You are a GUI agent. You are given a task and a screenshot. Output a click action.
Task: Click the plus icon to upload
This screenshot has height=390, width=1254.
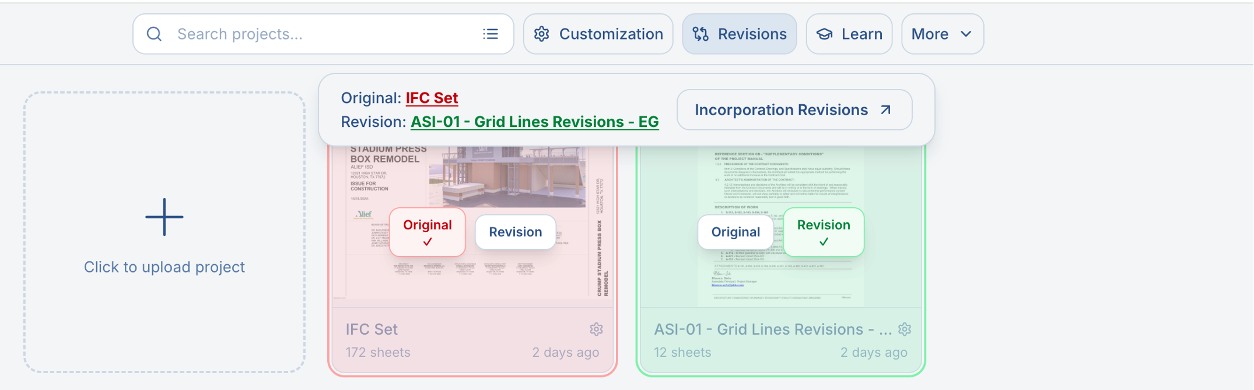click(x=164, y=217)
